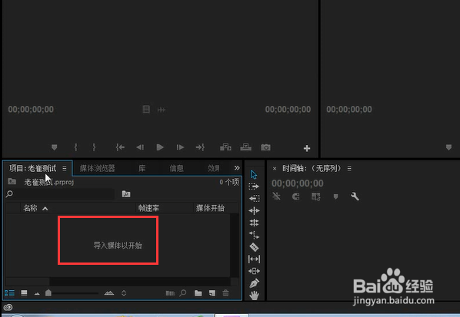Add marker in Source monitor
Screen dimensions: 460x317
coord(55,147)
